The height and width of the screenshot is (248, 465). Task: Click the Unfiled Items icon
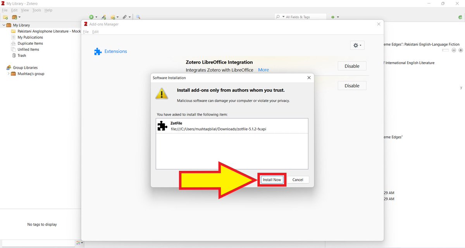pyautogui.click(x=14, y=49)
